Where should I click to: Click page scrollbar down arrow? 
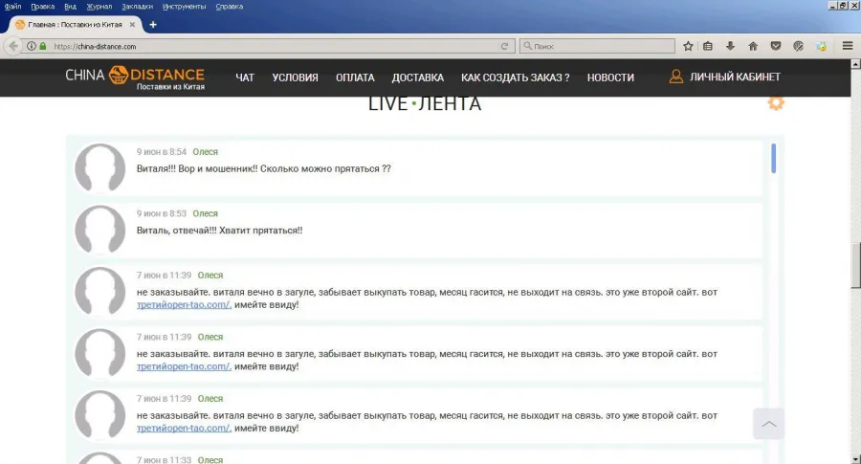coord(855,458)
